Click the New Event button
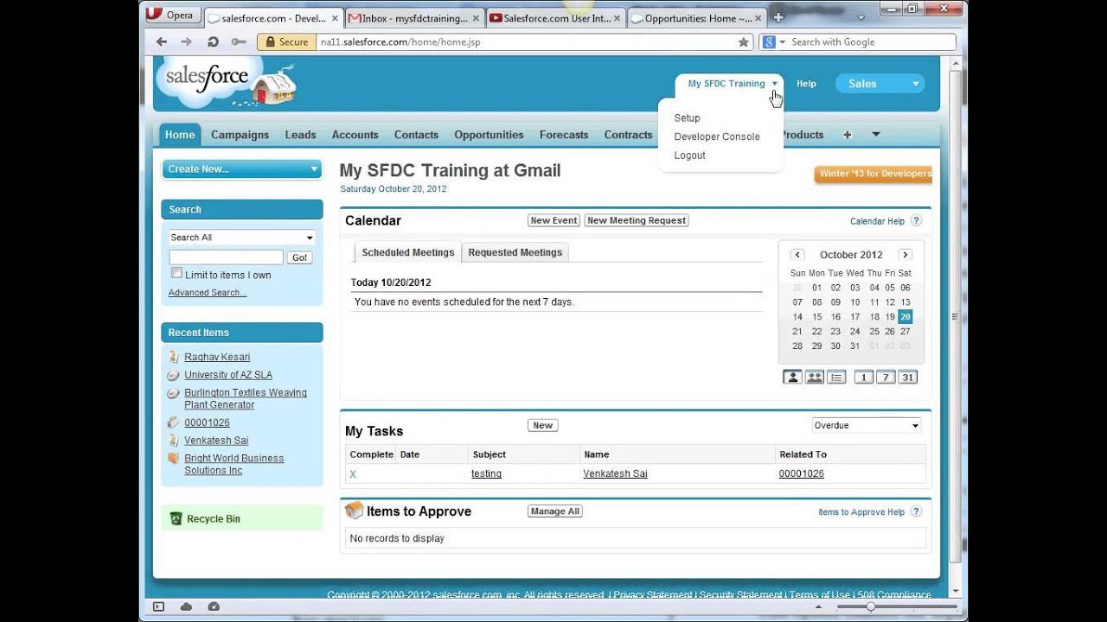The width and height of the screenshot is (1107, 622). 553,220
